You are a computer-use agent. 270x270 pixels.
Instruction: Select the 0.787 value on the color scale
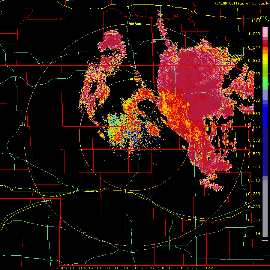[x=254, y=87]
